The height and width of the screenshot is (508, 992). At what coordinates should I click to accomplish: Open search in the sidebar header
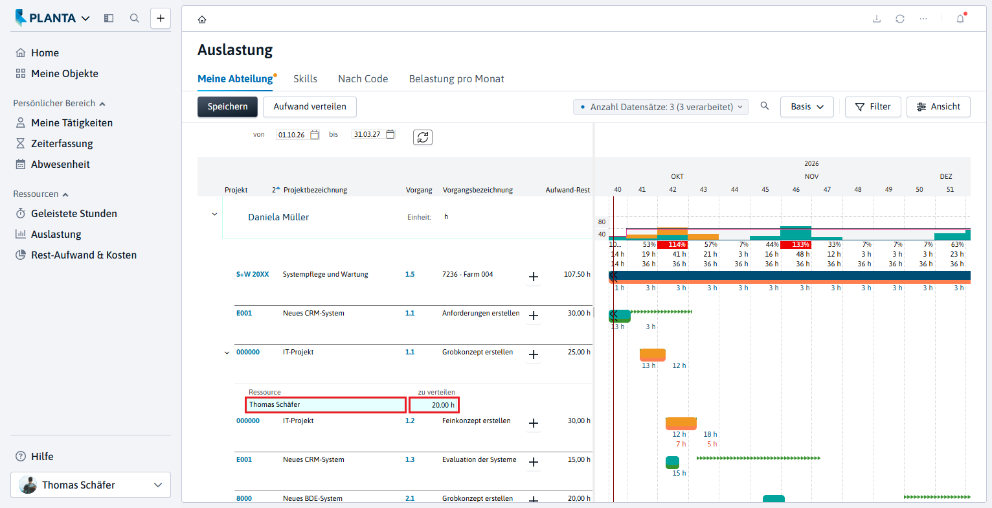click(x=135, y=18)
